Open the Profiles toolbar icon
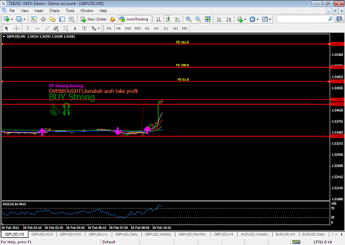 click(19, 19)
